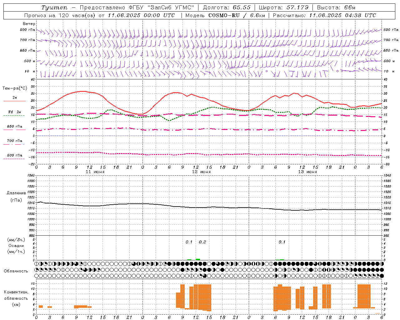This screenshot has height=320, width=400.
Task: Click the "Td 2м" dew point legend entry
Action: [14, 112]
